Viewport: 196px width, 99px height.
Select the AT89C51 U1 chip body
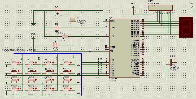(125, 48)
